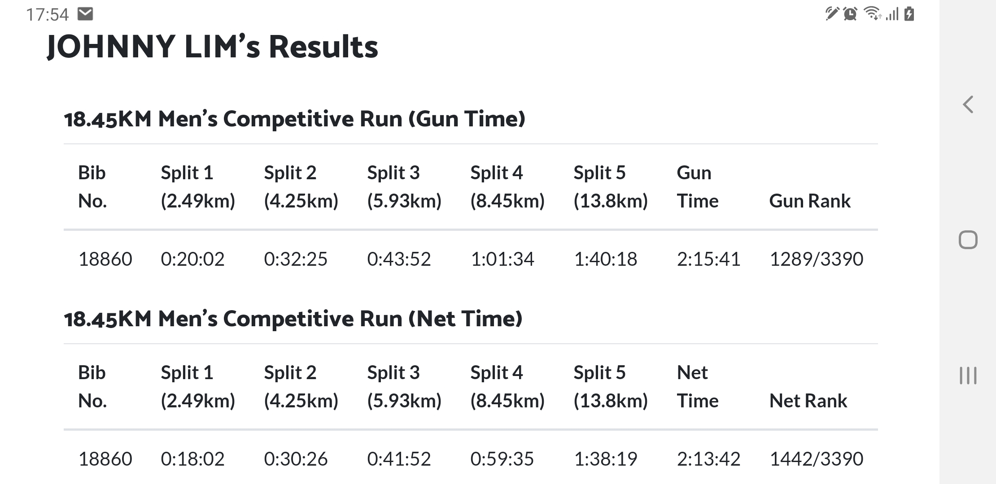Screen dimensions: 996x484
Task: Tap net time value 2:13:42
Action: pos(708,459)
